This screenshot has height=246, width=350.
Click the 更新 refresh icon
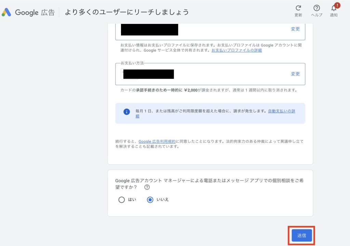pyautogui.click(x=298, y=8)
